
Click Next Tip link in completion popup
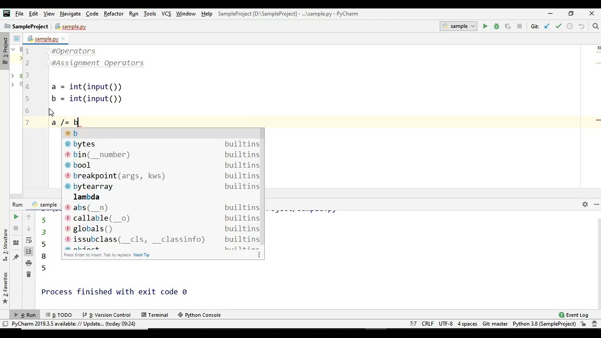[141, 255]
